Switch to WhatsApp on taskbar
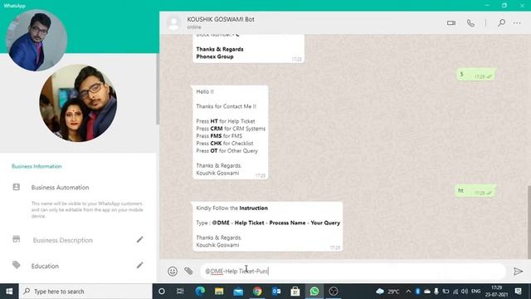531x299 pixels. pyautogui.click(x=314, y=292)
